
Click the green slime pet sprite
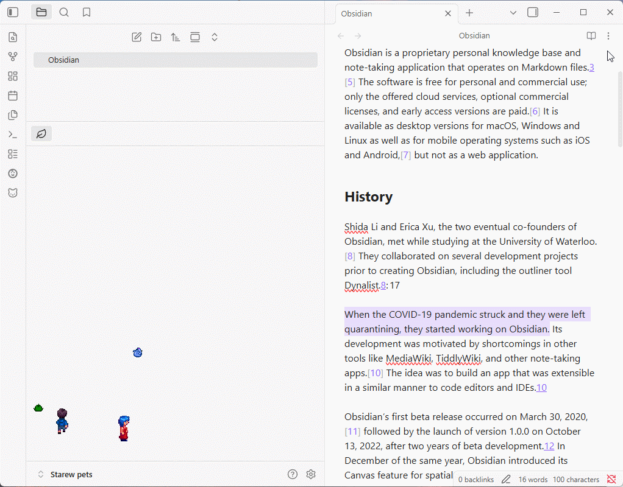pos(38,408)
